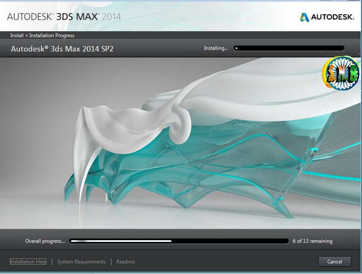Viewport: 362px width, 274px height.
Task: Click the Cancel button
Action: pos(335,261)
